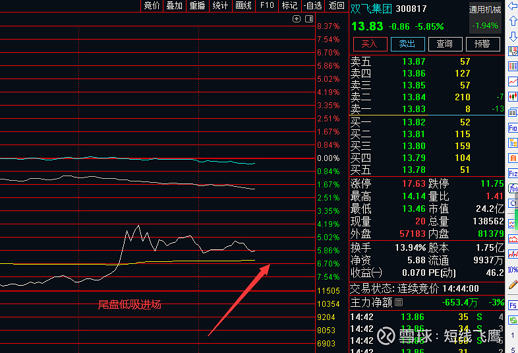Click 换手 rate 13.94%

(x=411, y=248)
